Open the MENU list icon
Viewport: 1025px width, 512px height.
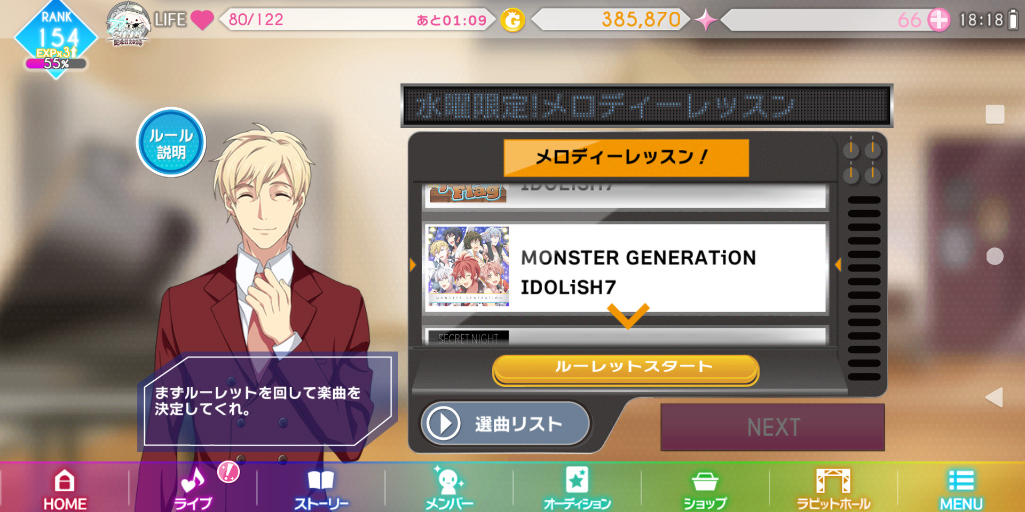point(961,481)
